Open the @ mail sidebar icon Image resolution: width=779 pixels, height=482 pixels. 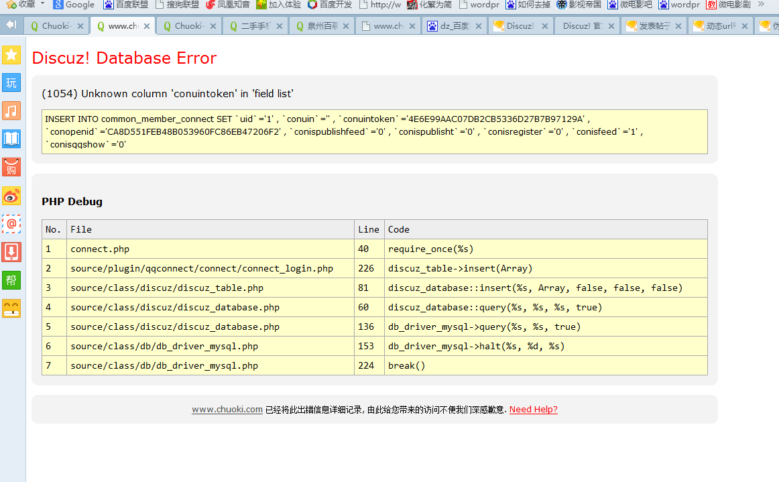pos(11,223)
